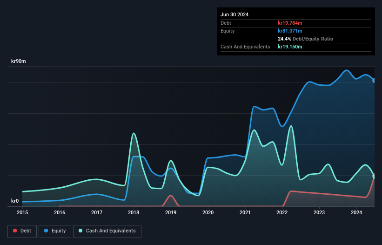This screenshot has width=382, height=245.
Task: Click the Cash line end marker at 2024
Action: point(374,176)
